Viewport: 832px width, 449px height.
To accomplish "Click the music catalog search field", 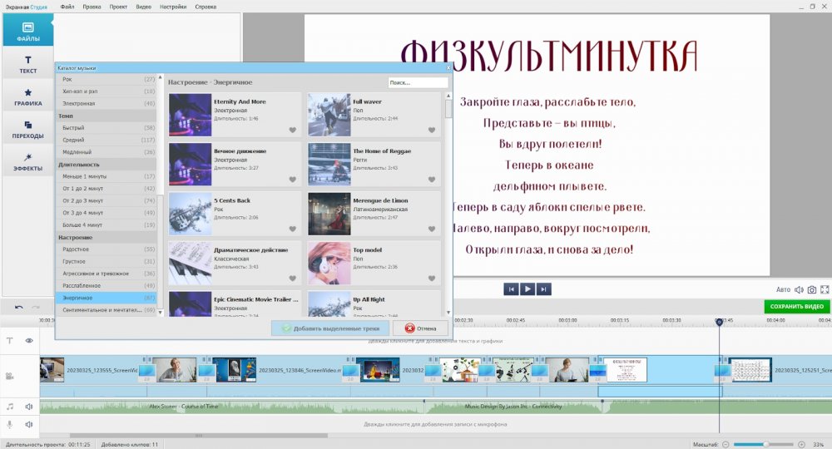I will [418, 83].
